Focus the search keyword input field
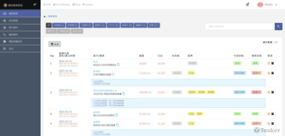 click(x=239, y=26)
